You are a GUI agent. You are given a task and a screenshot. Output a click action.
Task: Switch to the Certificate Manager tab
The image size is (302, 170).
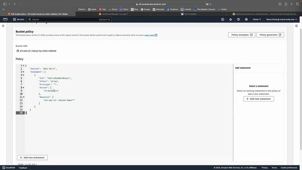point(113,14)
